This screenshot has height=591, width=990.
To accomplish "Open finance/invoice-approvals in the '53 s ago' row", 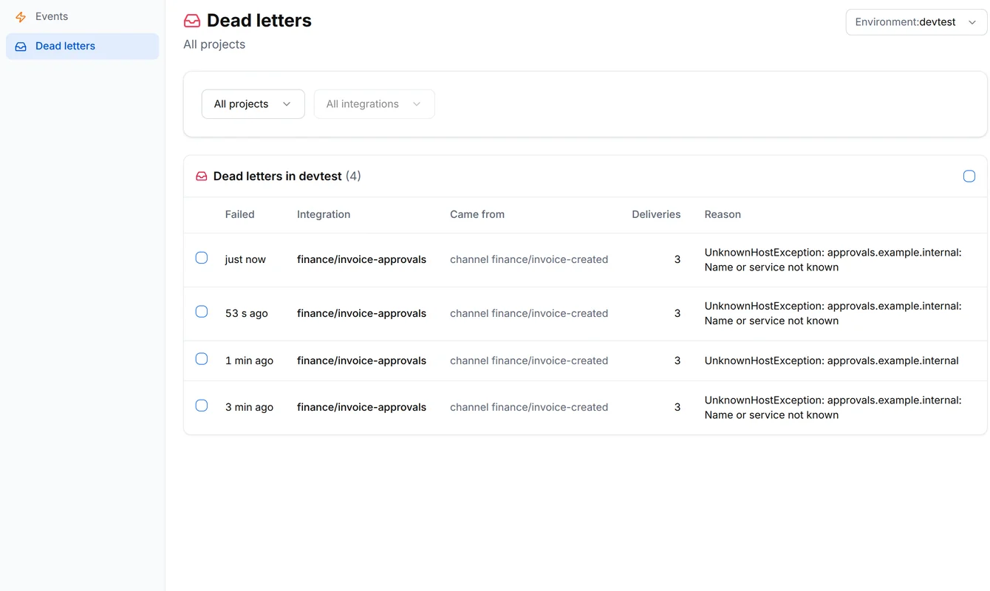I will pyautogui.click(x=361, y=313).
